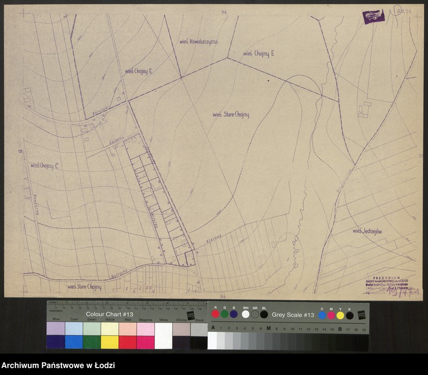Click the black K circle on the grey scale
This screenshot has width=428, height=375.
349,315
